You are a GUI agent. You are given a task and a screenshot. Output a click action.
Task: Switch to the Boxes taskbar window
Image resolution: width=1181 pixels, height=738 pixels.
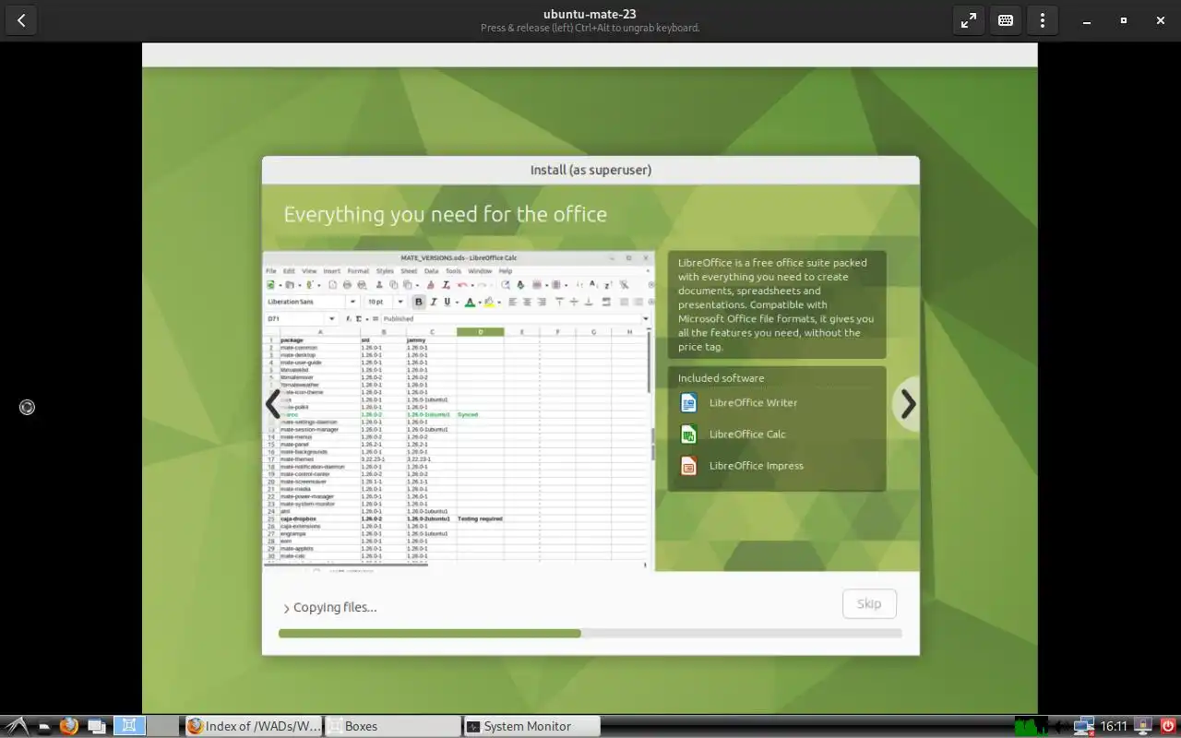tap(392, 726)
